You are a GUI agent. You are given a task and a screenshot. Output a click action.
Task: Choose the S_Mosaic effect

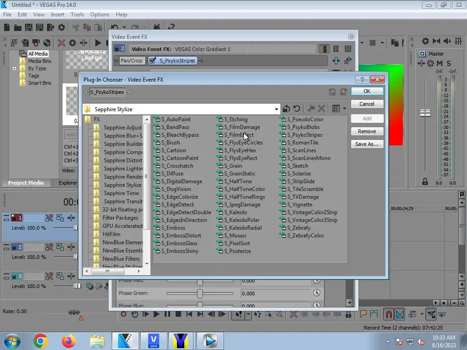(232, 236)
